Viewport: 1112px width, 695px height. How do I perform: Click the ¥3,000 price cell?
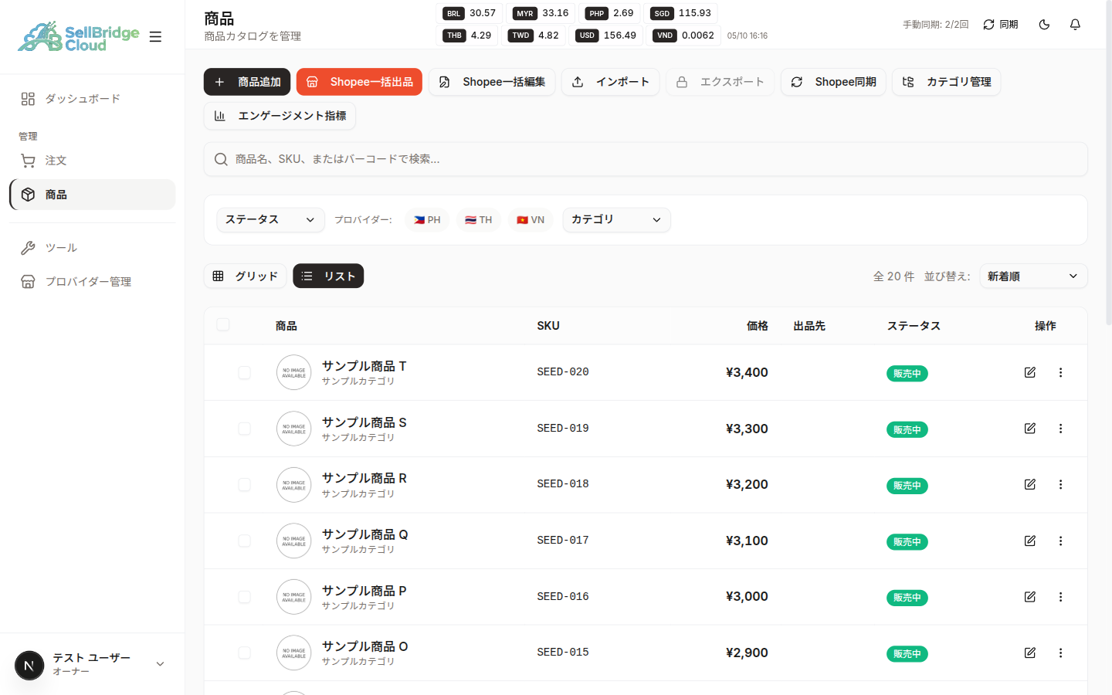(x=747, y=597)
